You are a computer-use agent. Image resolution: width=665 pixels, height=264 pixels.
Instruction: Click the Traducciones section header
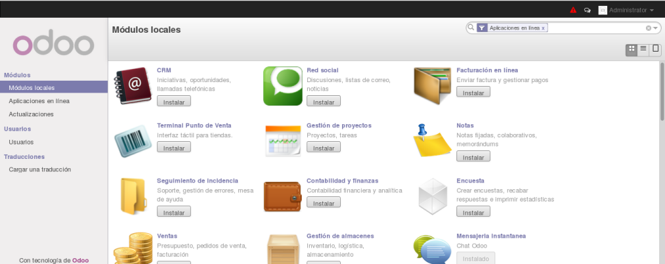(24, 157)
